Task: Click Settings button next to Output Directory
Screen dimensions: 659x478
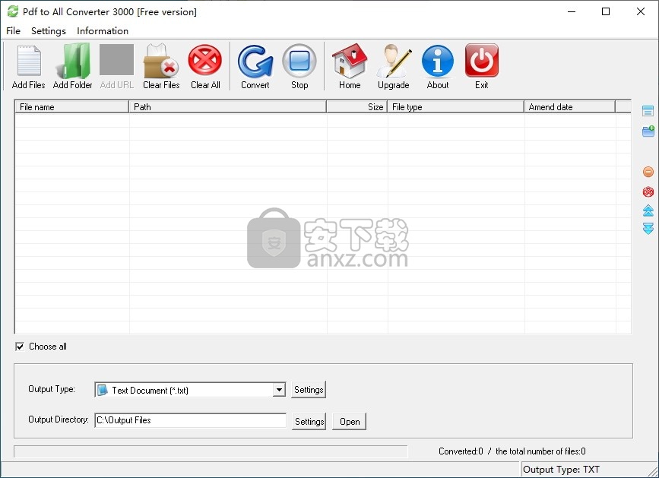Action: click(x=309, y=421)
